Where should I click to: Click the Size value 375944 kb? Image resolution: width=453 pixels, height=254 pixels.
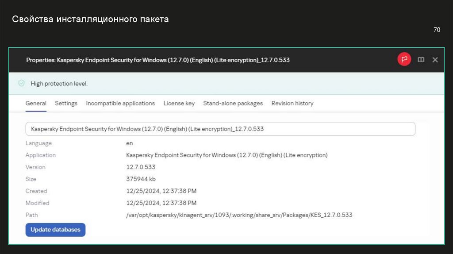(x=141, y=179)
